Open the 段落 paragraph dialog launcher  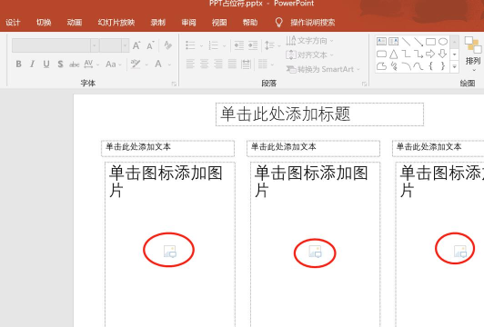[x=364, y=84]
